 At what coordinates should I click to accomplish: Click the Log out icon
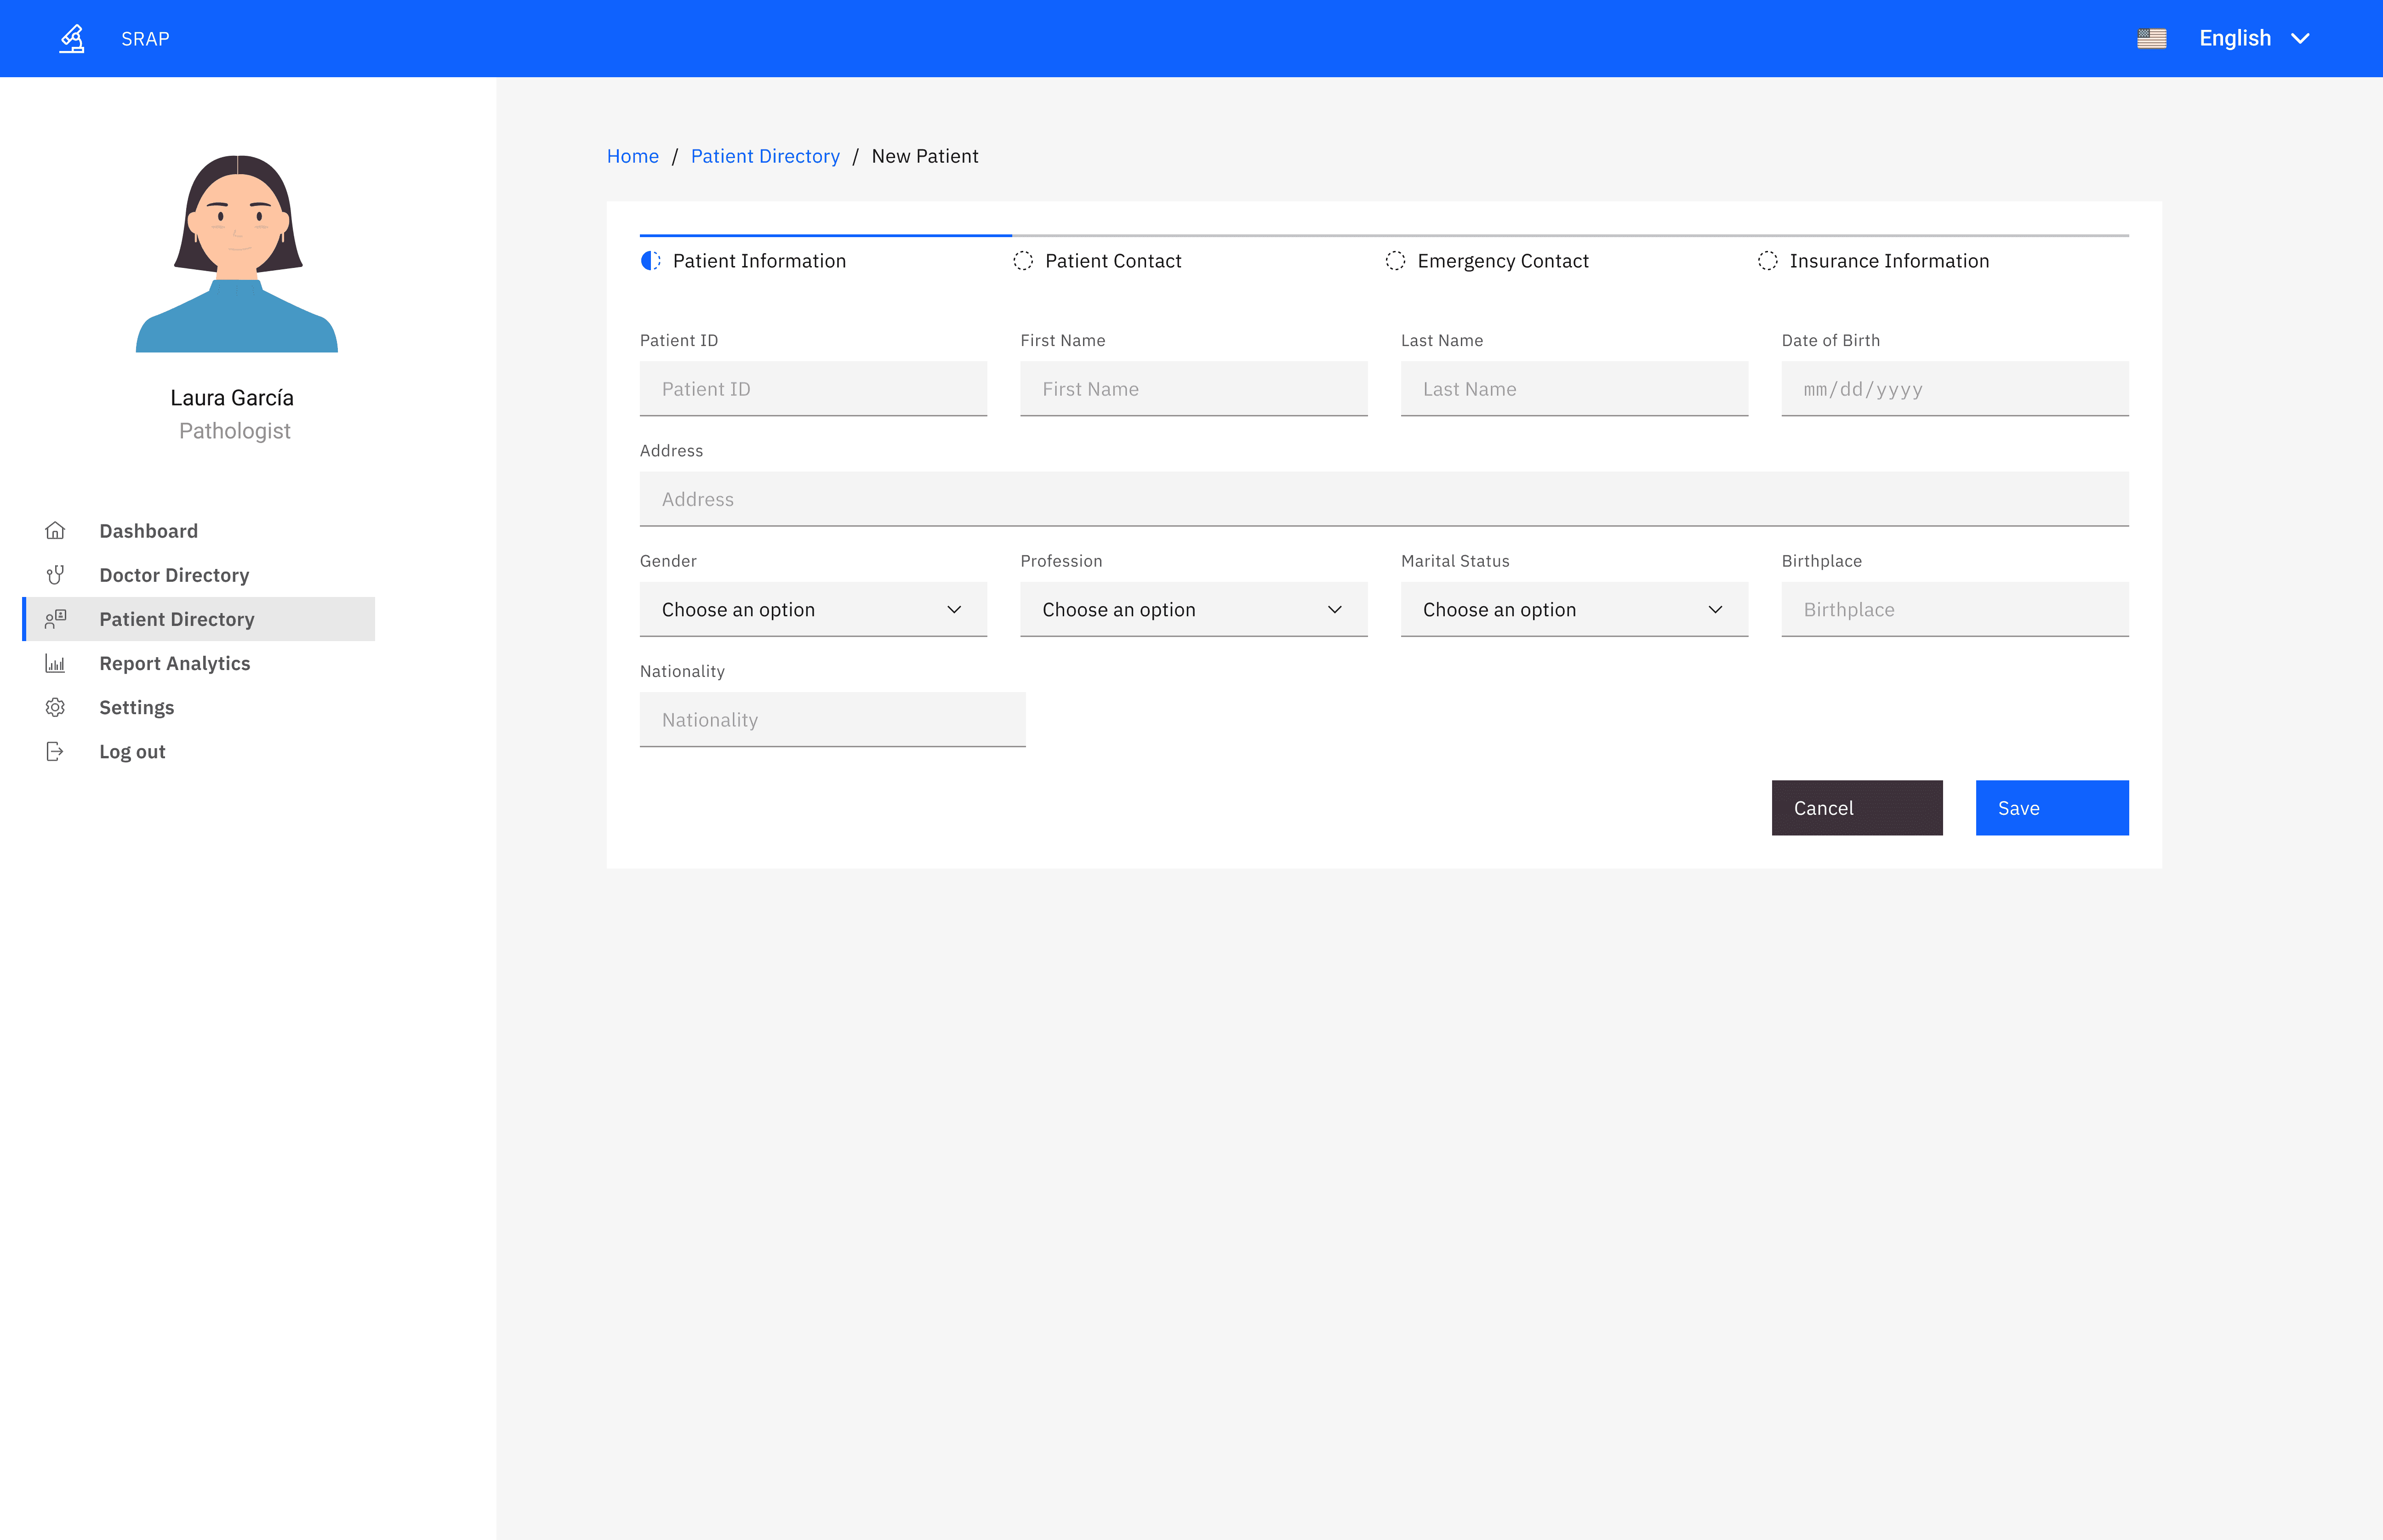point(55,751)
